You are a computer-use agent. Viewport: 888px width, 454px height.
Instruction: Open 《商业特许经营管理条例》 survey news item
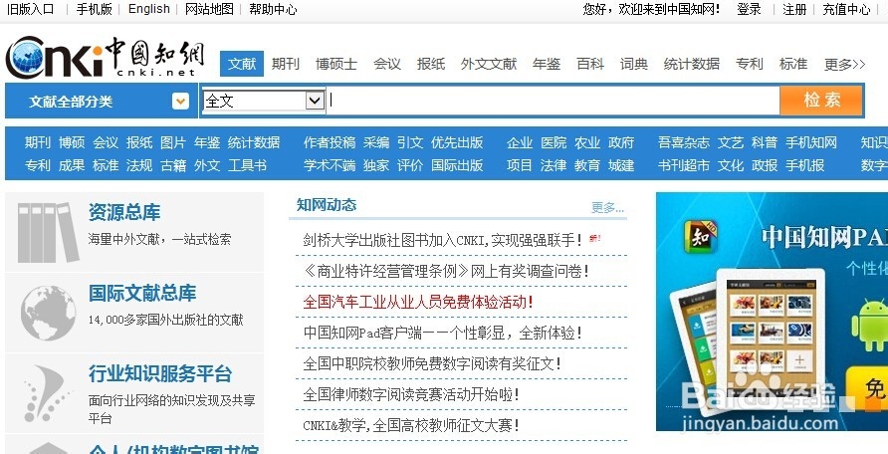click(x=446, y=271)
